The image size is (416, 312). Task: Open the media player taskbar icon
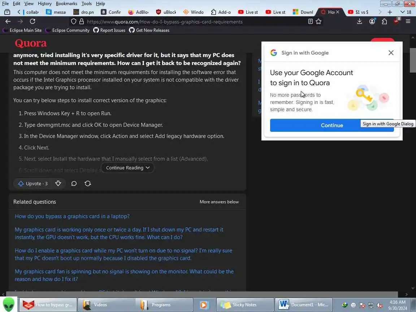pos(204,304)
